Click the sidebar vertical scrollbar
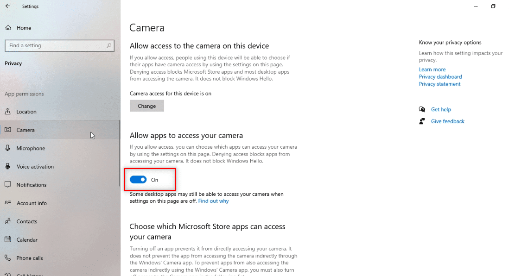Viewport: 509px width, 276px height. point(120,153)
